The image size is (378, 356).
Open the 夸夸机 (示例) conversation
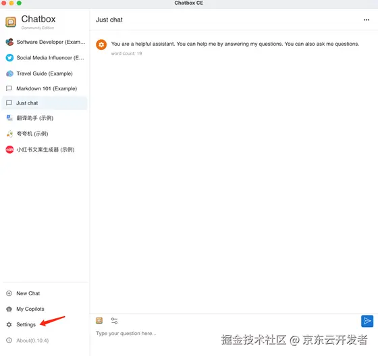click(45, 133)
